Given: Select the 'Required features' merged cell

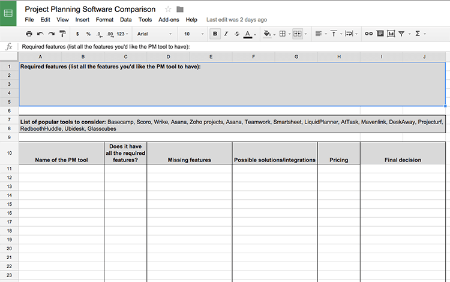Looking at the screenshot, I should coord(232,84).
